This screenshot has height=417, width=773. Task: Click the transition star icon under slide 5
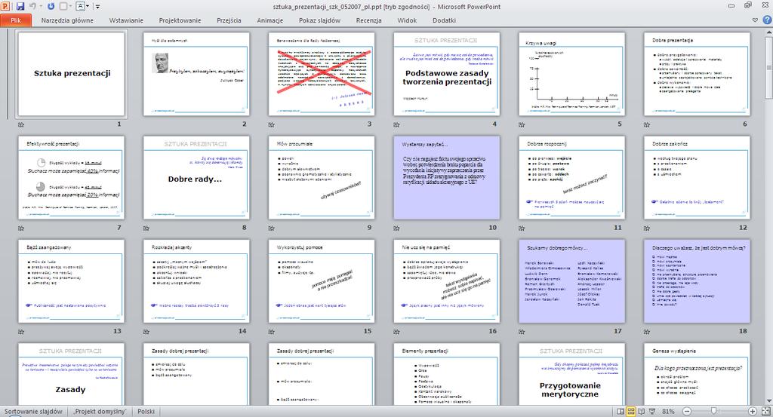coord(522,124)
